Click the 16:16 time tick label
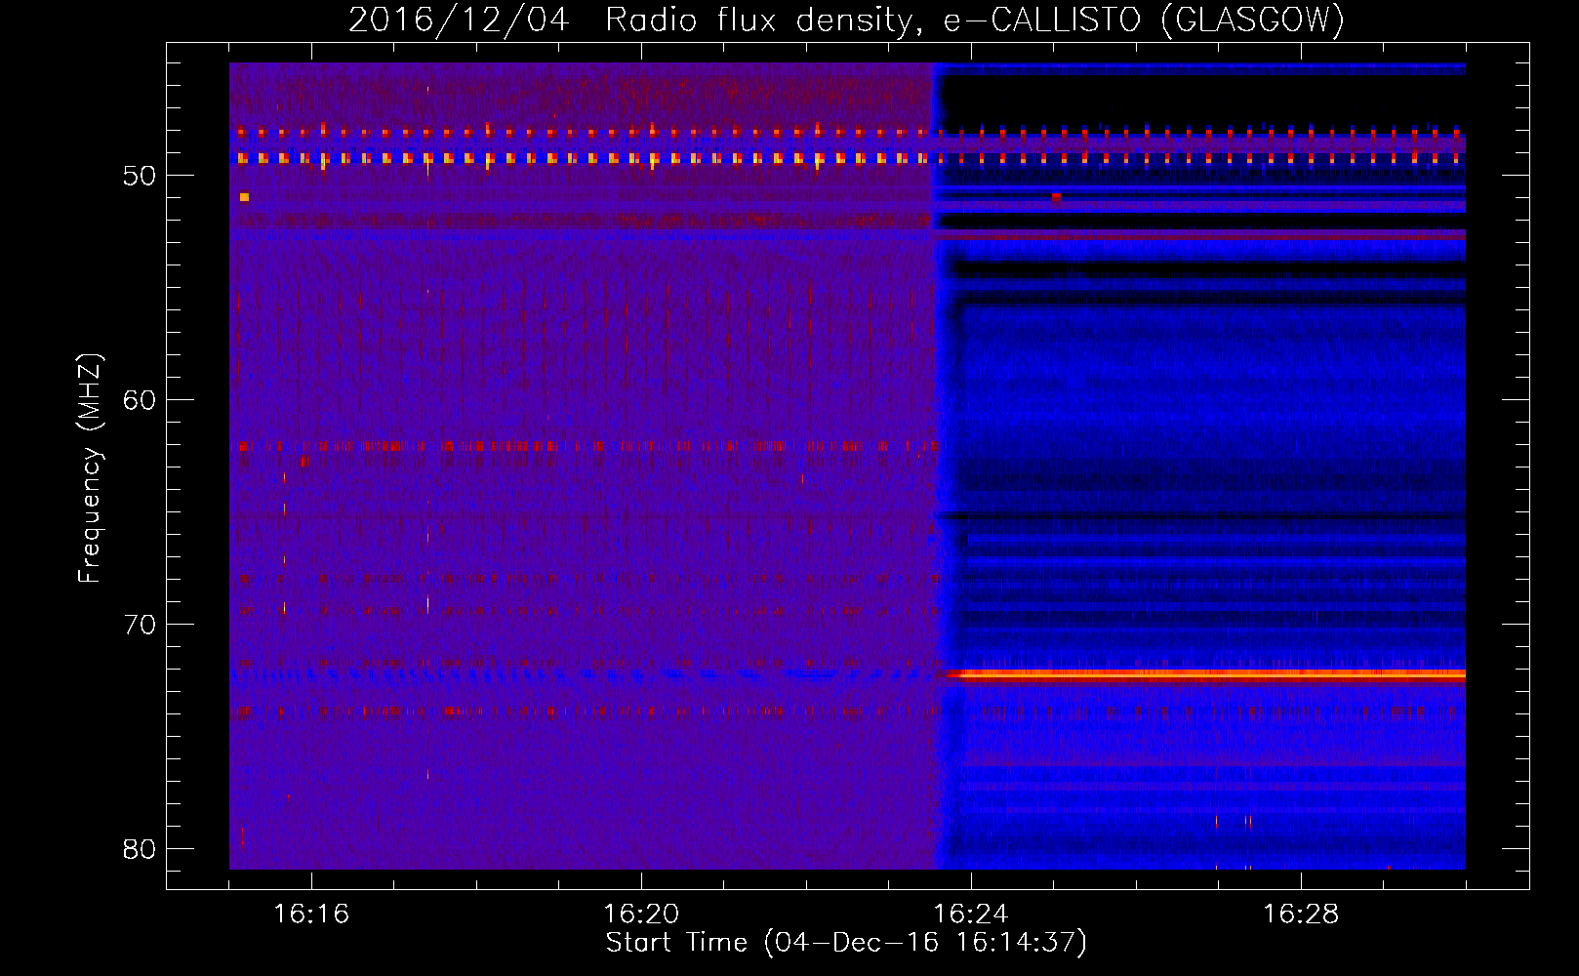The width and height of the screenshot is (1579, 976). tap(311, 914)
